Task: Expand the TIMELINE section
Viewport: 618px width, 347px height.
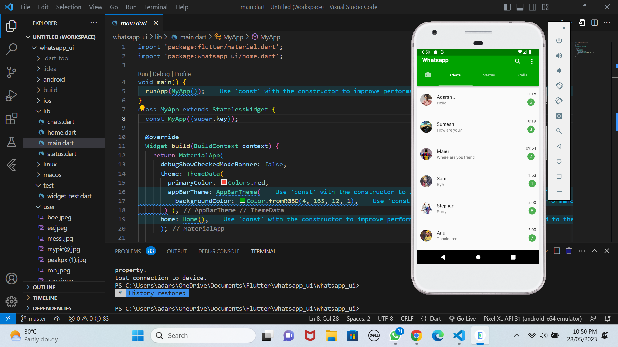Action: pos(64,298)
